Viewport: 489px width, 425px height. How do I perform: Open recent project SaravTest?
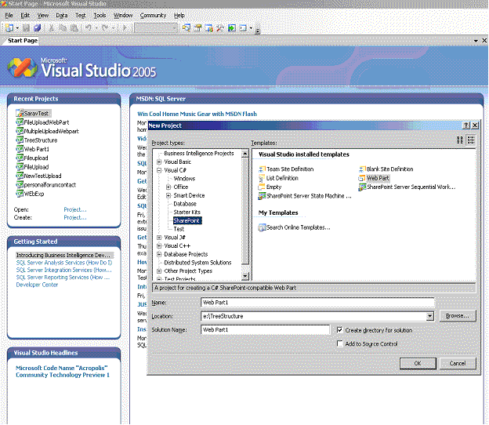coord(34,113)
